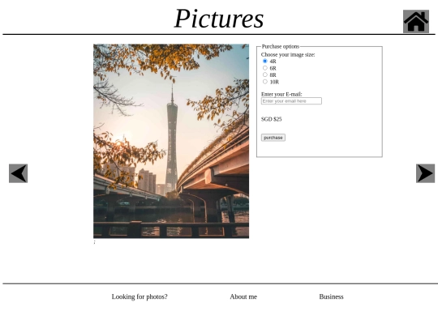Screen dimensions: 438x328
Task: Click the SGD $25 price text
Action: 271,119
